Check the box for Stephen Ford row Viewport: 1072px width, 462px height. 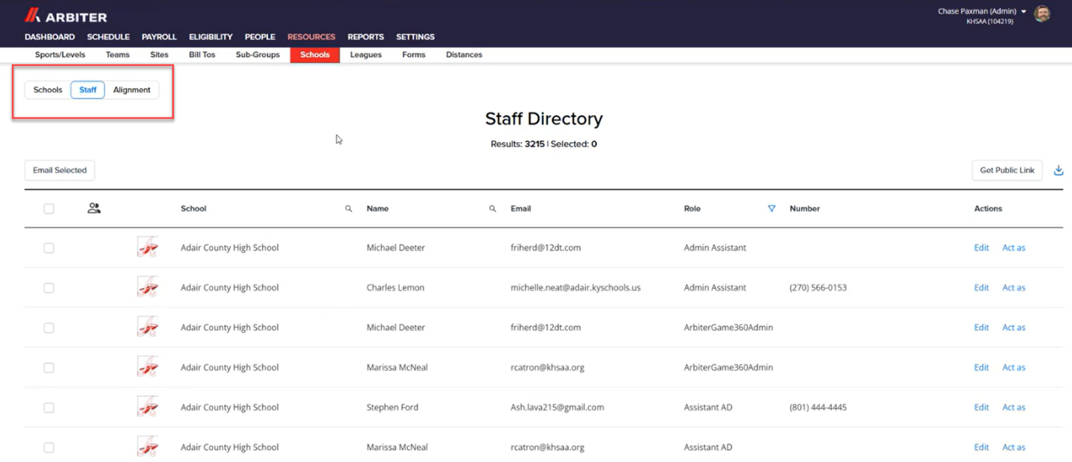[x=49, y=408]
